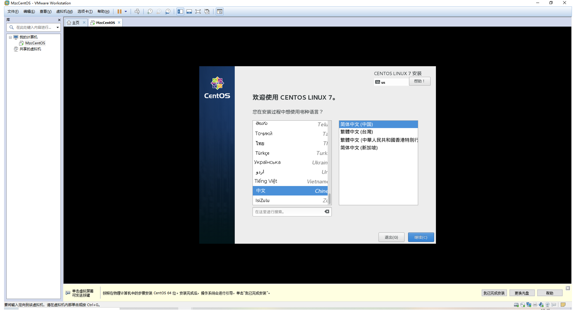Open the 选项卡(T) menu
The height and width of the screenshot is (312, 580).
tap(85, 12)
